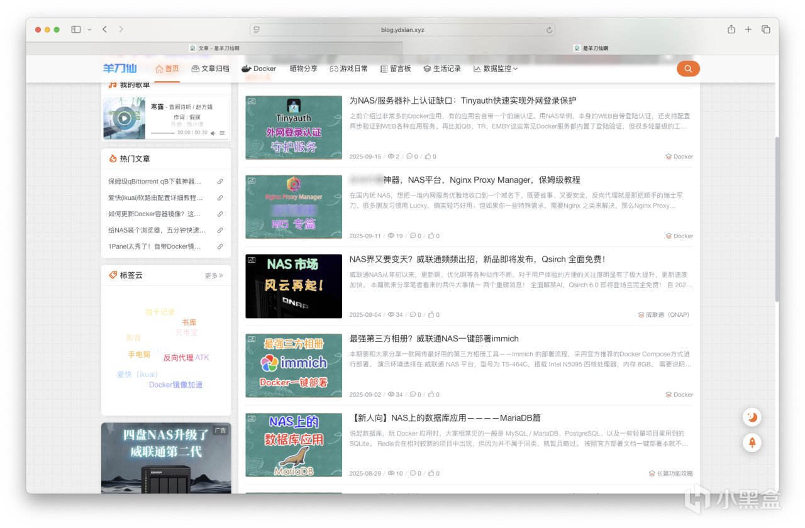Image resolution: width=805 pixels, height=528 pixels.
Task: Select the 书库 tag
Action: pos(189,322)
